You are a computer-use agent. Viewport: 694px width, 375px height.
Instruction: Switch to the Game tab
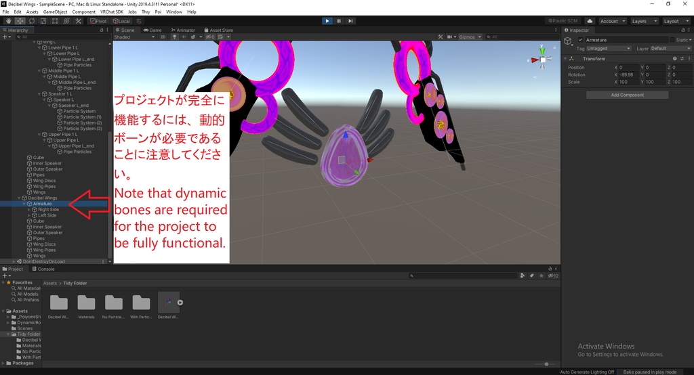click(152, 30)
